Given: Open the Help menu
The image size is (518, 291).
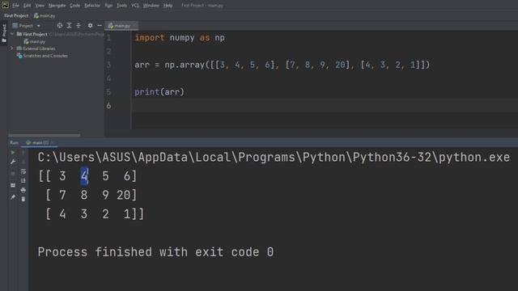Looking at the screenshot, I should coord(168,6).
